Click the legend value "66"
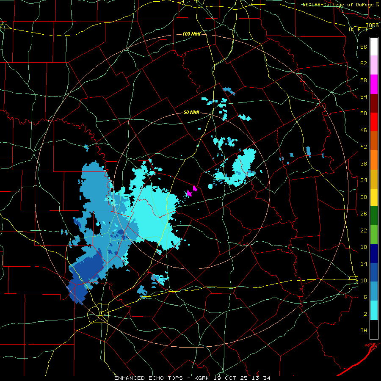This screenshot has height=381, width=381. pos(364,47)
